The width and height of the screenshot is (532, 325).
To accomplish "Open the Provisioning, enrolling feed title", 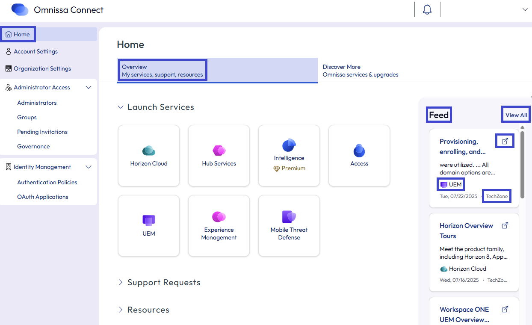I will click(463, 146).
